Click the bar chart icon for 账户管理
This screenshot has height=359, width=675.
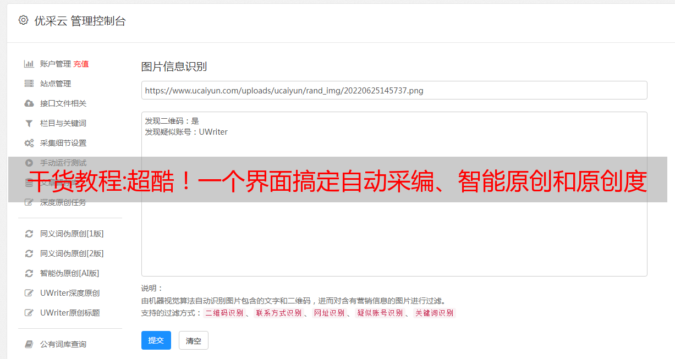click(x=29, y=64)
